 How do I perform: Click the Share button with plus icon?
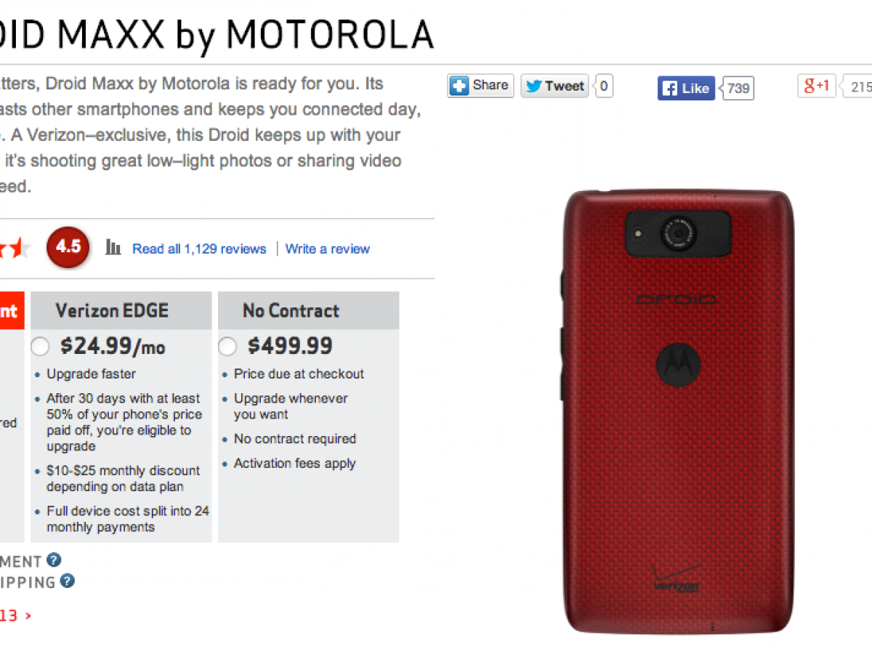click(x=480, y=86)
